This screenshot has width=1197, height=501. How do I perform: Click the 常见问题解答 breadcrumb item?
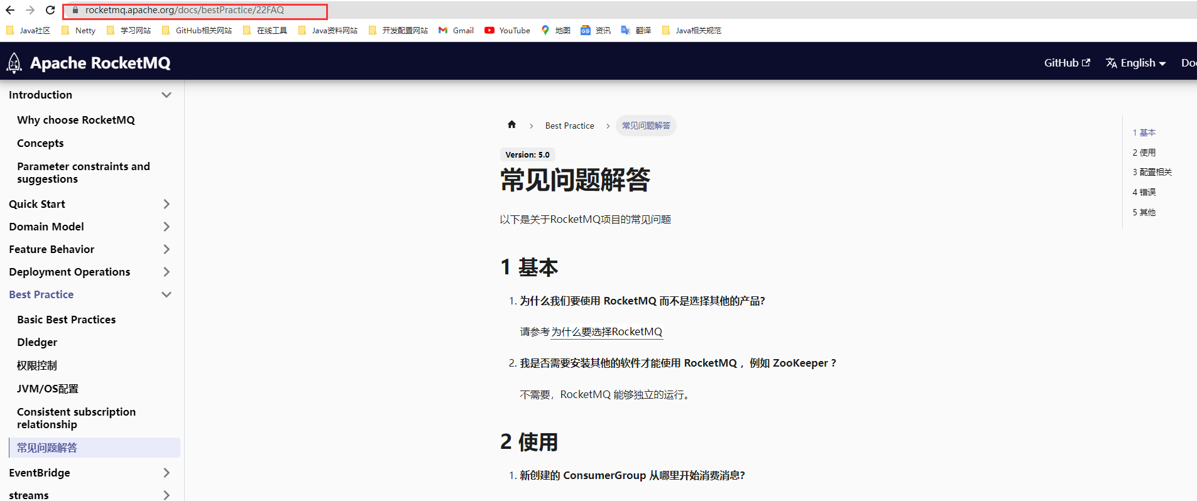[x=646, y=126]
